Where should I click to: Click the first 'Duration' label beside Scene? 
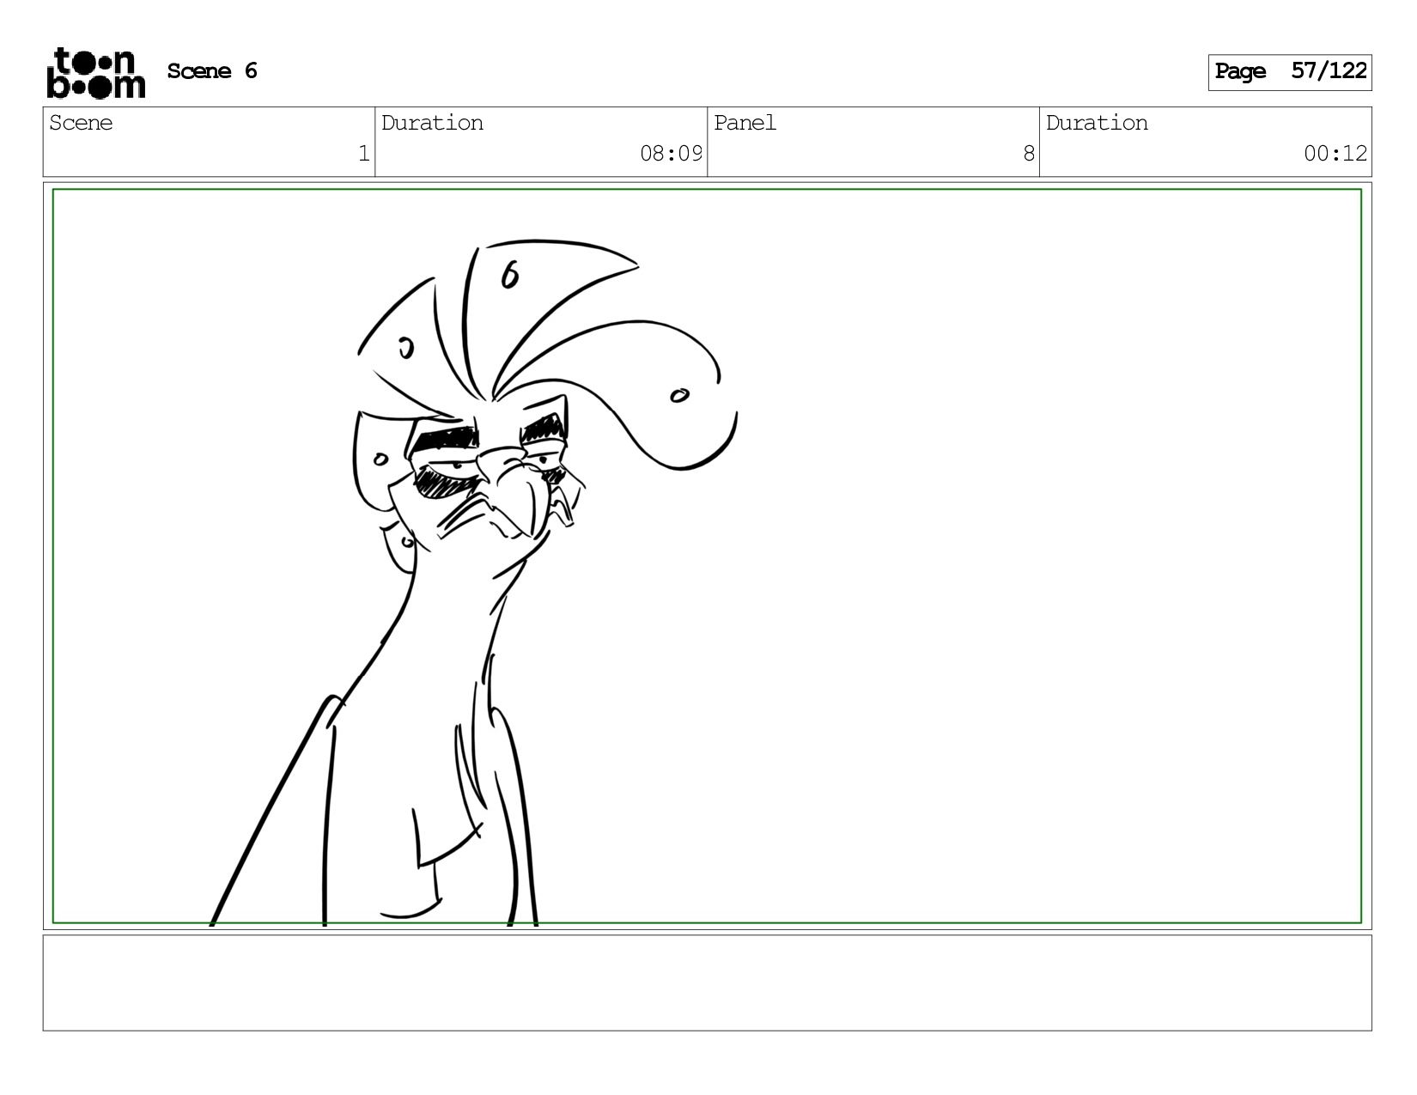pos(432,123)
